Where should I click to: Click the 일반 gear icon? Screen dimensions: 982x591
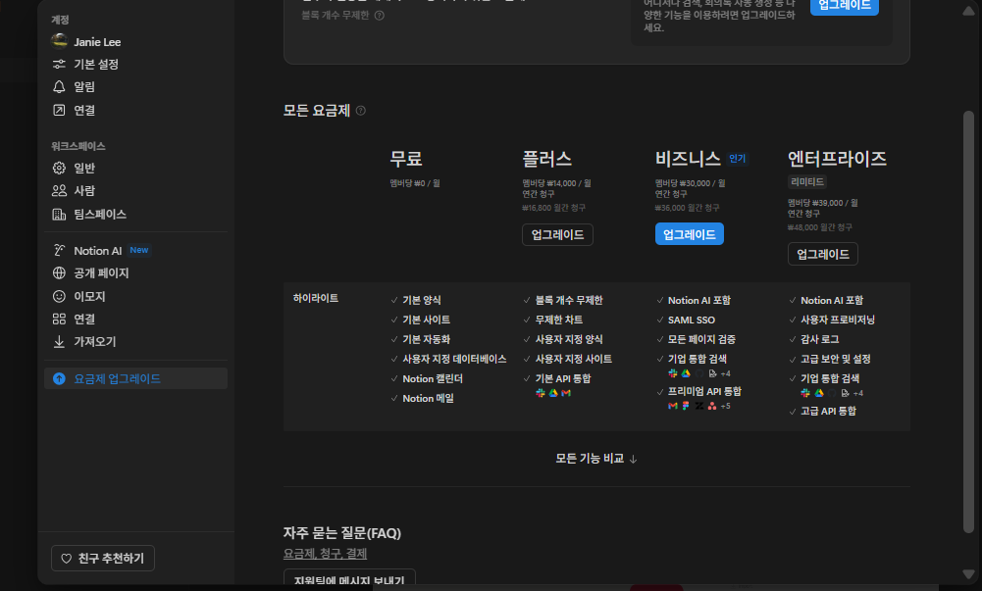pos(59,168)
